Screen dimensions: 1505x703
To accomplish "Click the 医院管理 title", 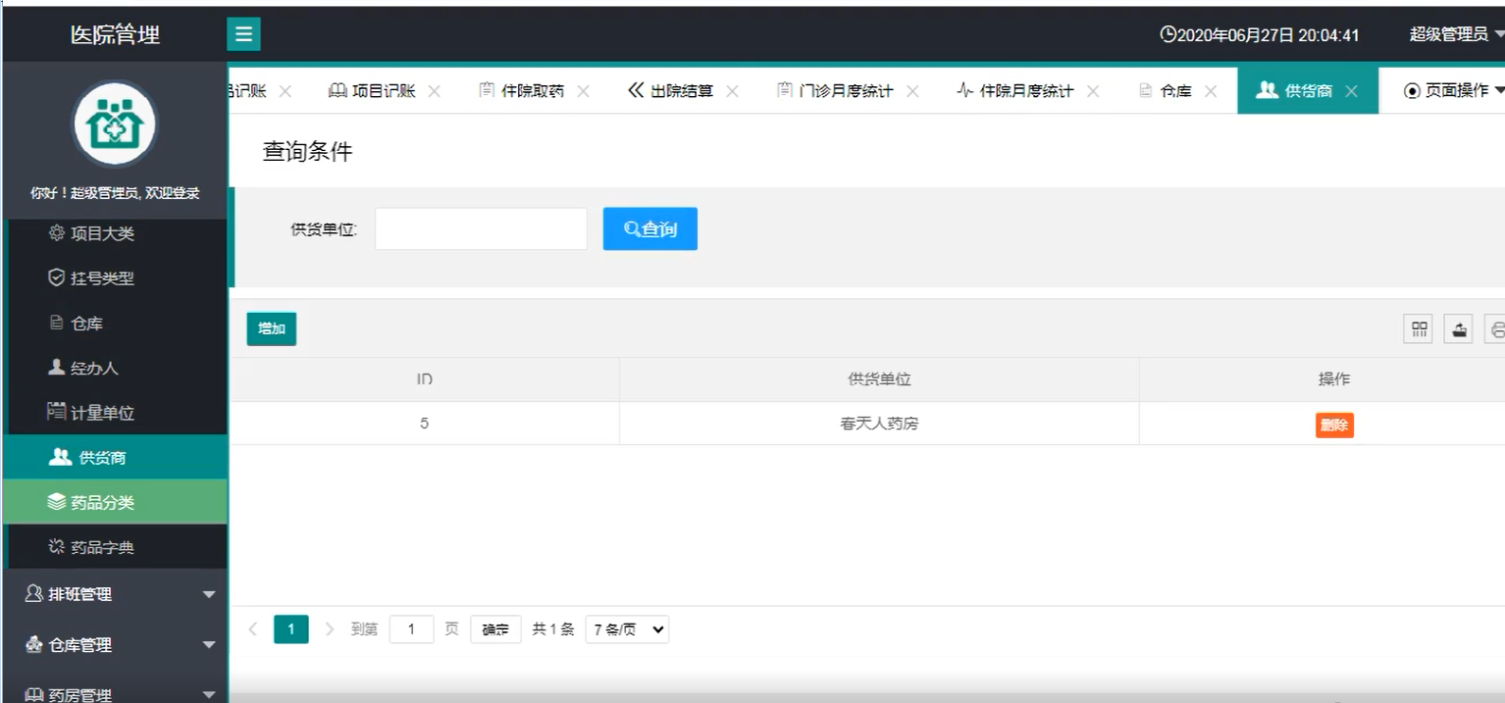I will [x=115, y=34].
